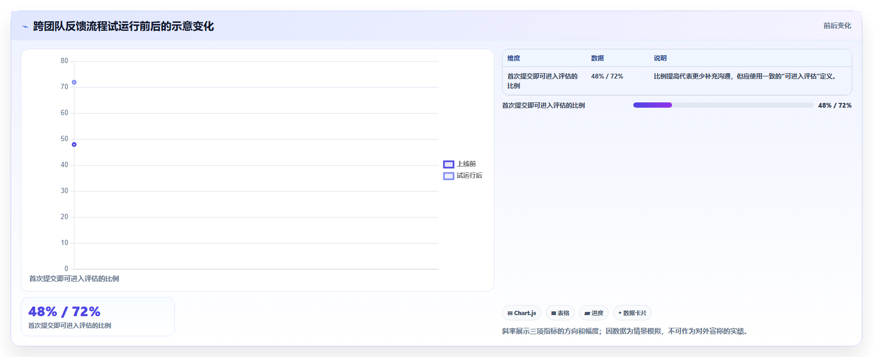Screen dimensions: 873x357
Task: Click the y-axis label 80
Action: point(64,61)
